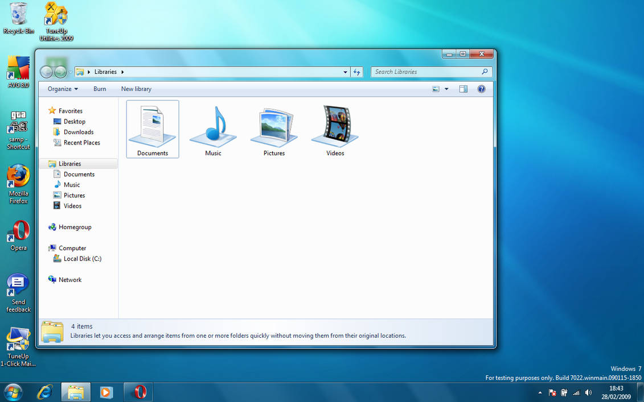
Task: Open the Organize dropdown menu
Action: click(x=63, y=89)
